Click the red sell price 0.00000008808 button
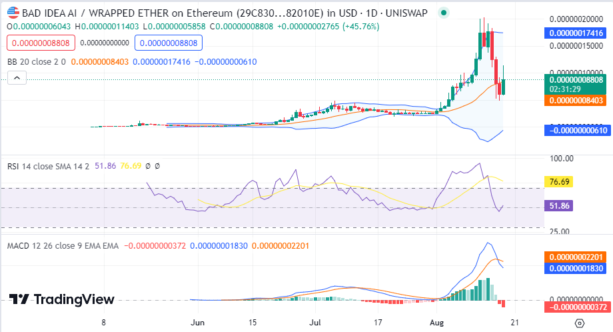 (41, 43)
